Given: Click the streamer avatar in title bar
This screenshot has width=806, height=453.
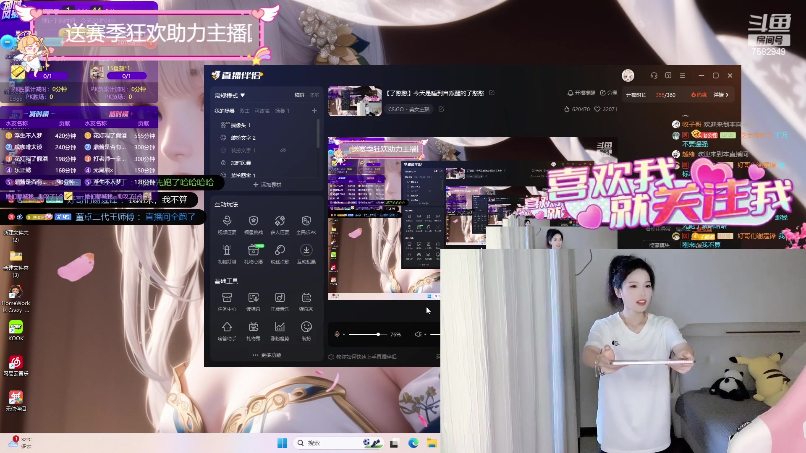Looking at the screenshot, I should pos(628,75).
